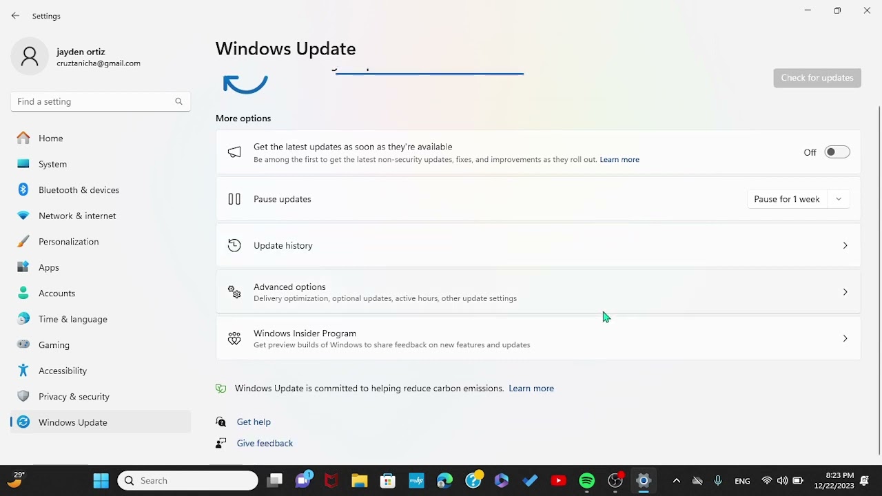882x496 pixels.
Task: Expand Windows Insider Program chevron
Action: tap(845, 338)
